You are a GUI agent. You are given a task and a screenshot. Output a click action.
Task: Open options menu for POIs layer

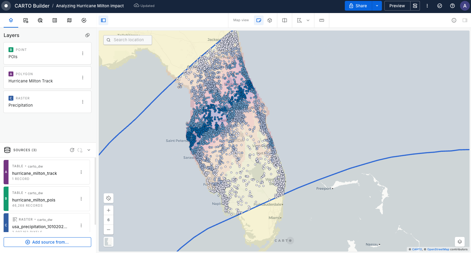[x=83, y=53]
